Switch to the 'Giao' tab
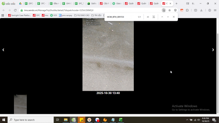This screenshot has height=123, width=219. point(117,3)
